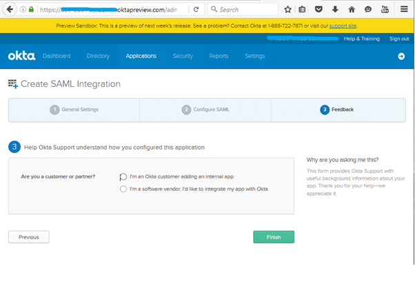This screenshot has width=415, height=284.
Task: Reload the page with the refresh icon
Action: (196, 10)
